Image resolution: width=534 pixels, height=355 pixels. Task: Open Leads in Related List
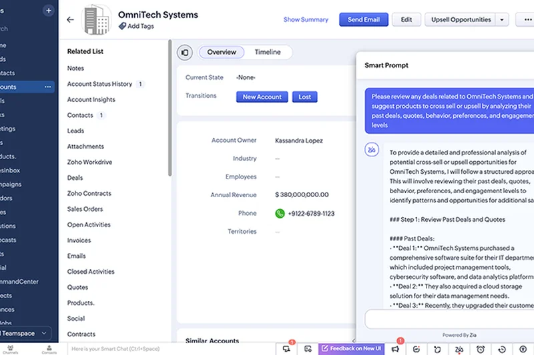(75, 131)
